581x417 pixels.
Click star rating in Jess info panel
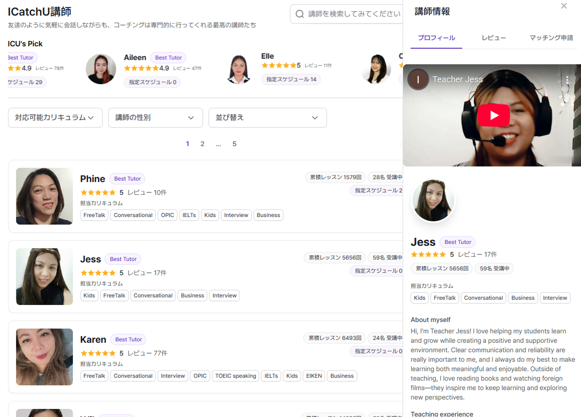click(428, 254)
